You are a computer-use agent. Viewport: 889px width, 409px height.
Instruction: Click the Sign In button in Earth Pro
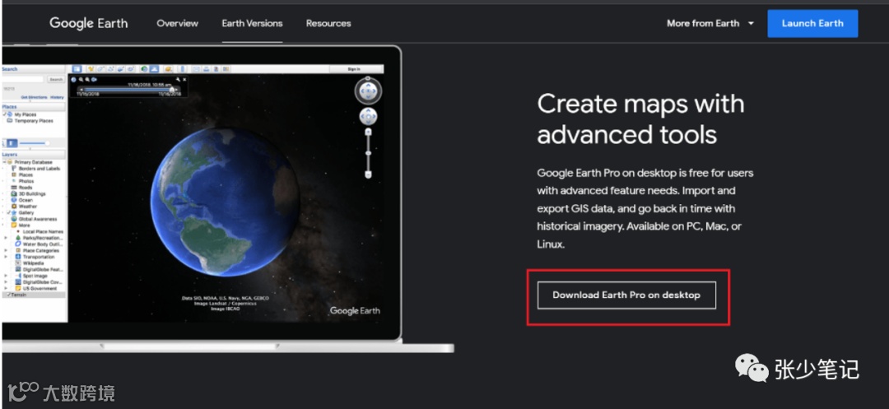click(353, 69)
